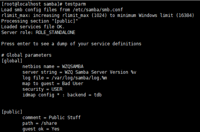Image resolution: width=200 pixels, height=132 pixels.
Task: Click the netbios name = WZQSAMBA line
Action: pos(53,66)
